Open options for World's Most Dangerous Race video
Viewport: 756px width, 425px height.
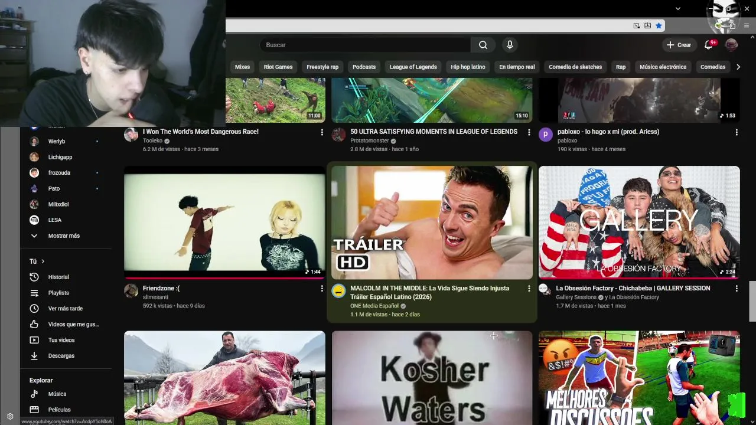322,132
